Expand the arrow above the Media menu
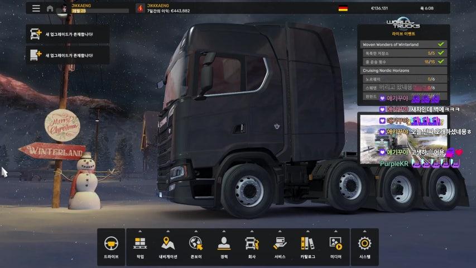The height and width of the screenshot is (268, 476). [335, 231]
